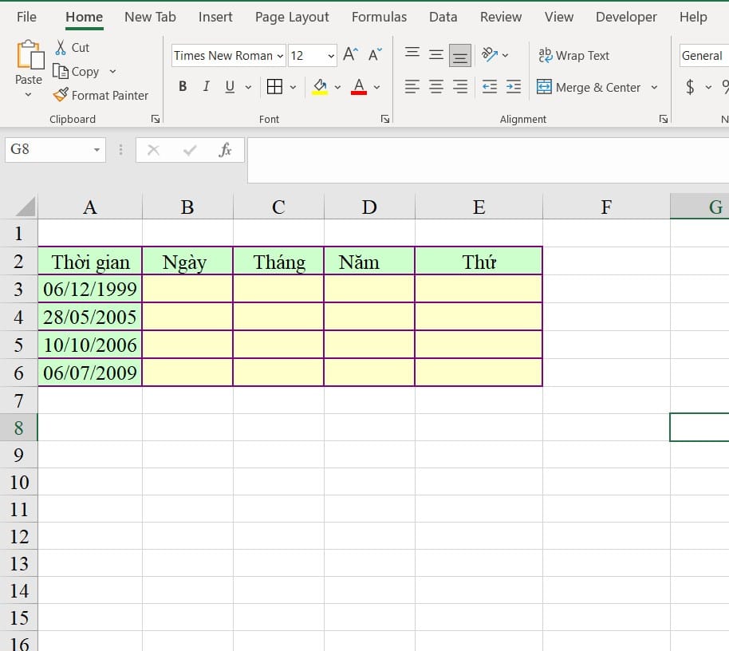Toggle Italic formatting
Screen dimensions: 729x651
coord(207,87)
